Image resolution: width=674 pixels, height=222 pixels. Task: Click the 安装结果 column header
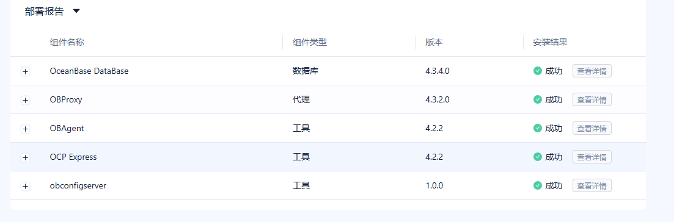click(x=550, y=42)
